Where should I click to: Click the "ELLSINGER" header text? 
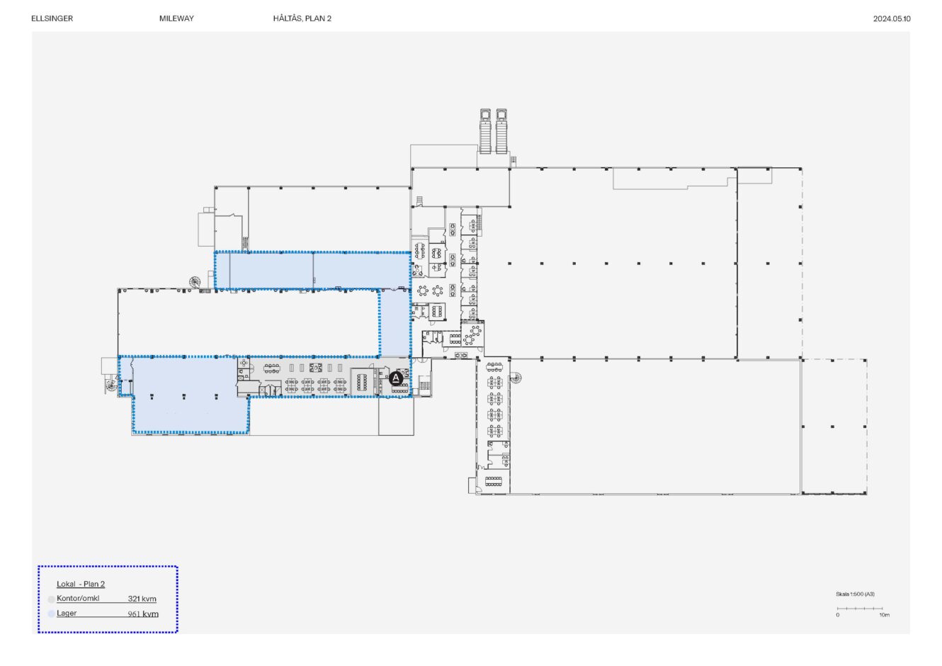point(52,18)
